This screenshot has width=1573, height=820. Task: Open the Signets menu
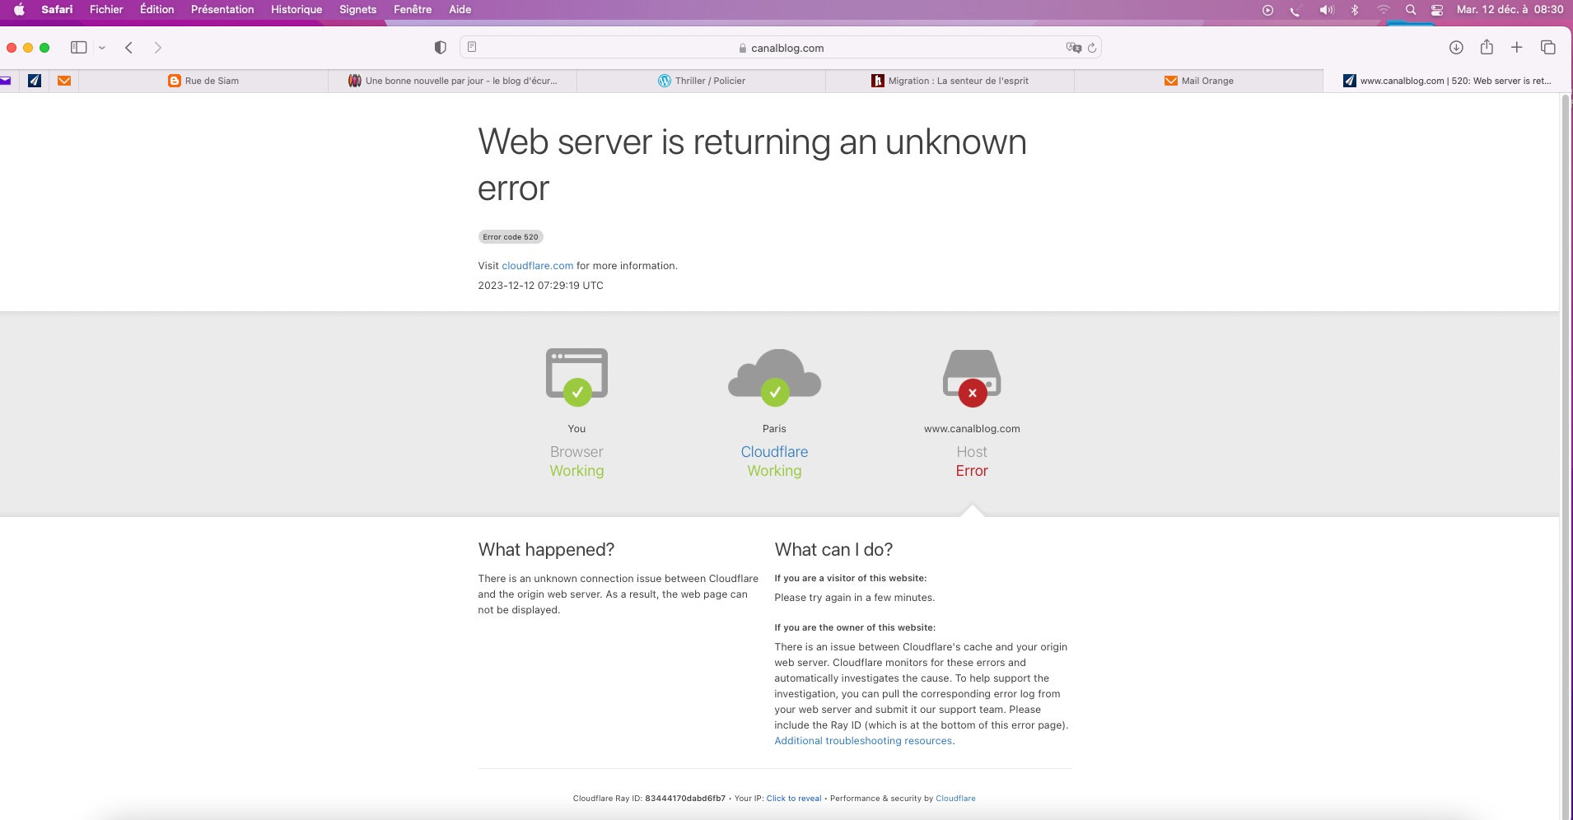[x=357, y=10]
